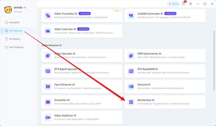
Task: Open the Smoother AI icon
Action: (x=48, y=102)
